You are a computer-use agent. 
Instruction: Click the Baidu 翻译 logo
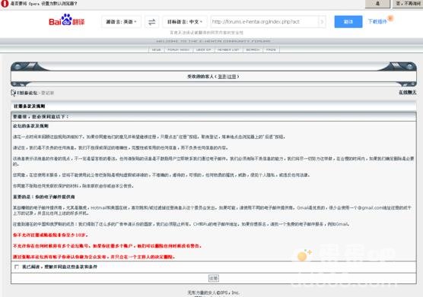[x=67, y=21]
